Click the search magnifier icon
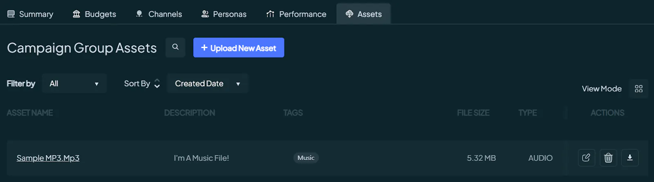This screenshot has width=654, height=182. [175, 47]
